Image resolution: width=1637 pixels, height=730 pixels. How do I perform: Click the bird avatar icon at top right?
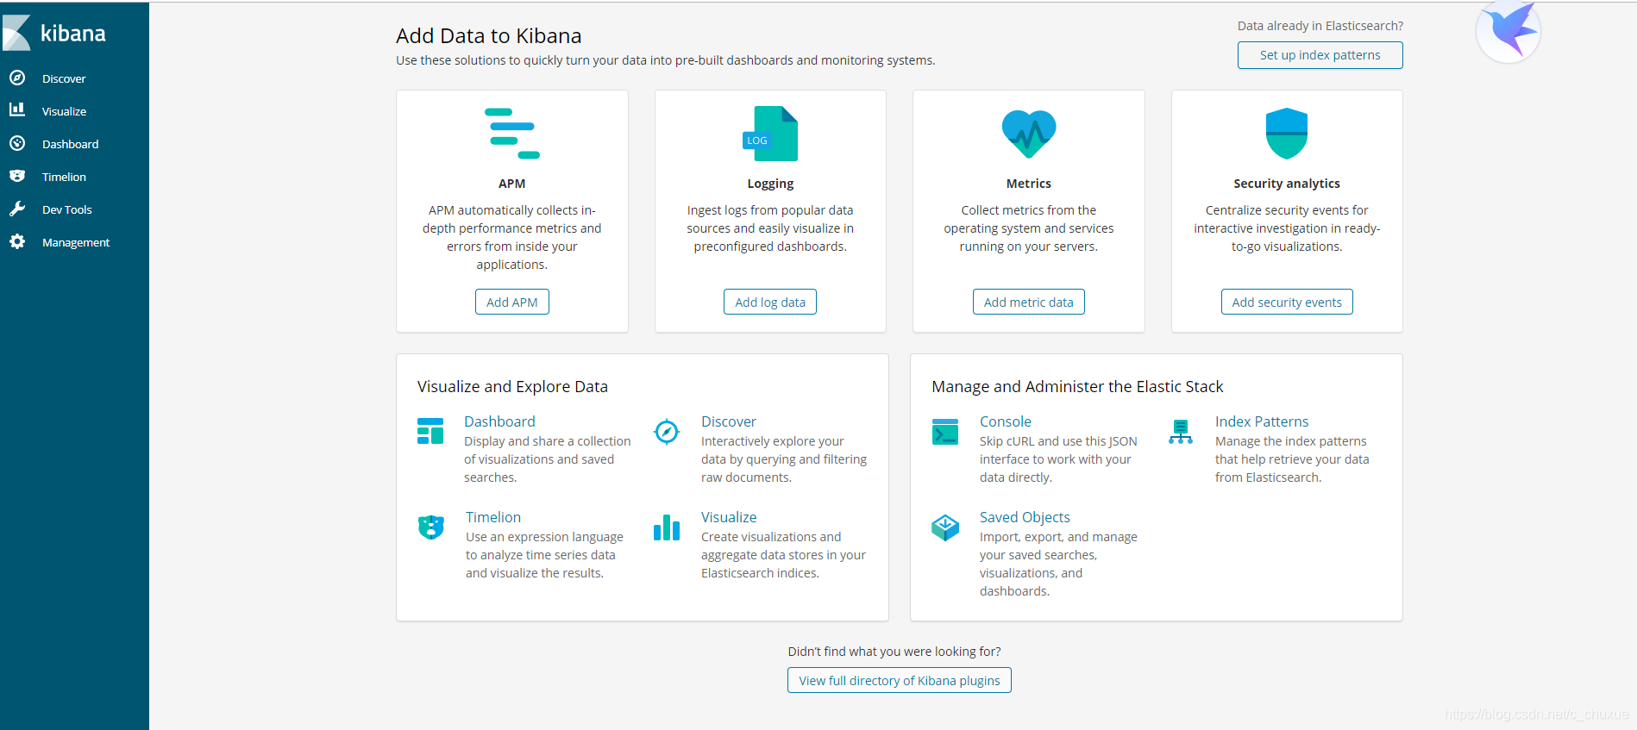coord(1508,31)
